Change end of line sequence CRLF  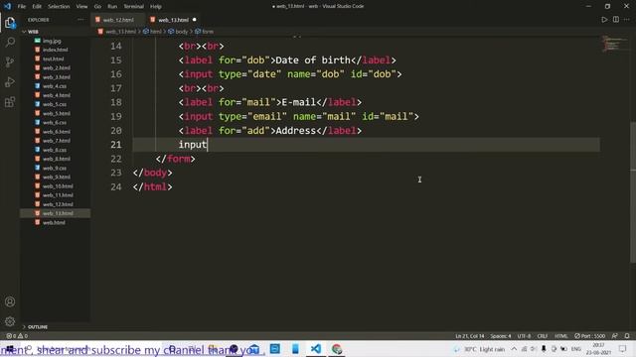tap(543, 336)
